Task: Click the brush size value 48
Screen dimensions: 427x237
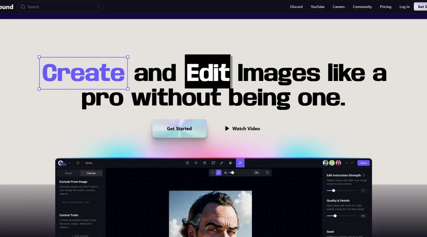Action: (x=256, y=172)
